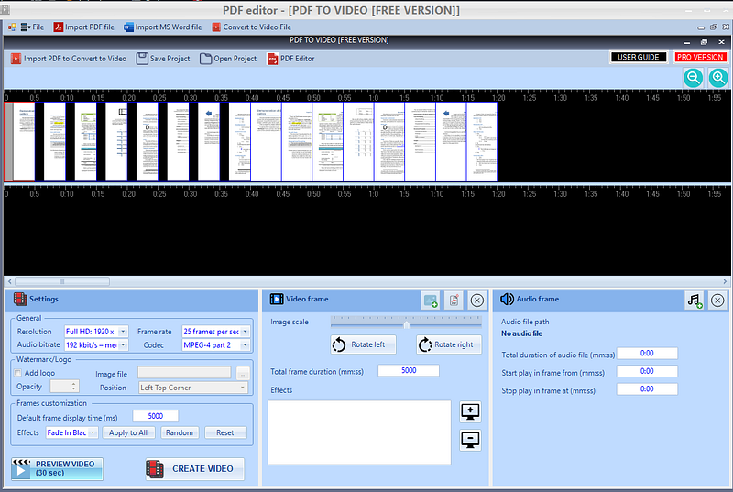Click the Import MS Word file menu item
733x492 pixels.
pyautogui.click(x=163, y=27)
